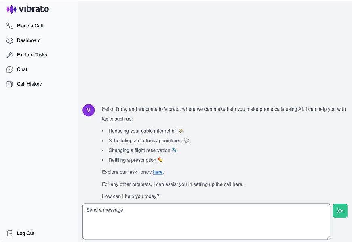The width and height of the screenshot is (352, 242).
Task: Select Explore Tasks in the sidebar
Action: [32, 55]
